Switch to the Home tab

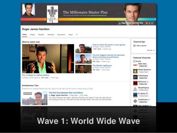pos(24,35)
